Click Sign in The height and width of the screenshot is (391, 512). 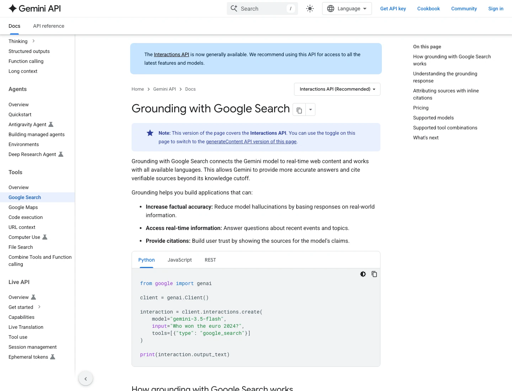coord(496,9)
